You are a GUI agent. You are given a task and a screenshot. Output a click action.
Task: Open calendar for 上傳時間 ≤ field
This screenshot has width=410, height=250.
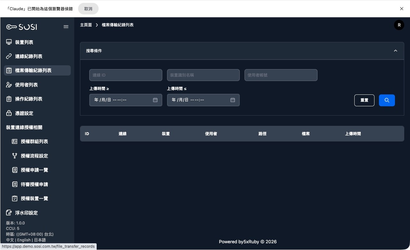click(233, 100)
